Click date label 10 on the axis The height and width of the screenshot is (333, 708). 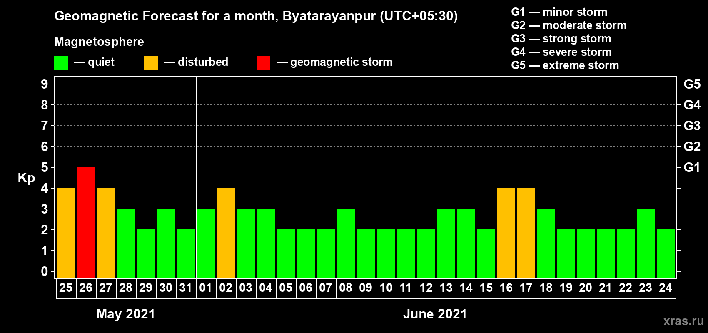point(386,288)
